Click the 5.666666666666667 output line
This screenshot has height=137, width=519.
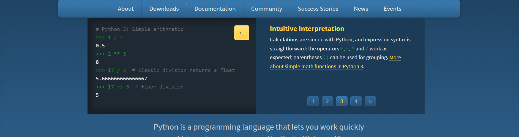tap(121, 79)
